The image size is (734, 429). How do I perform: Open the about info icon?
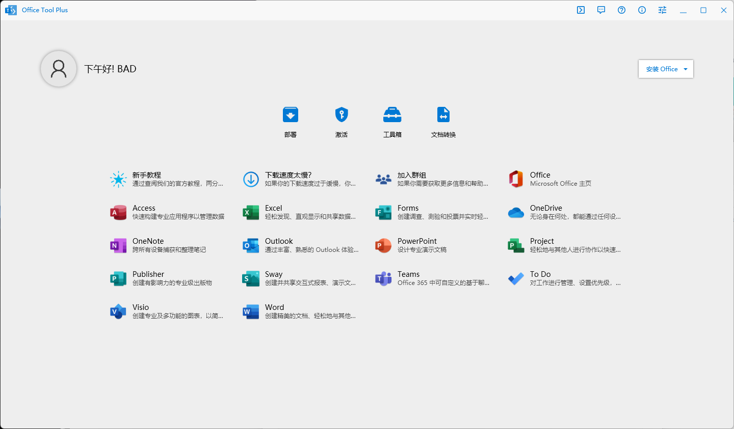[x=642, y=10]
